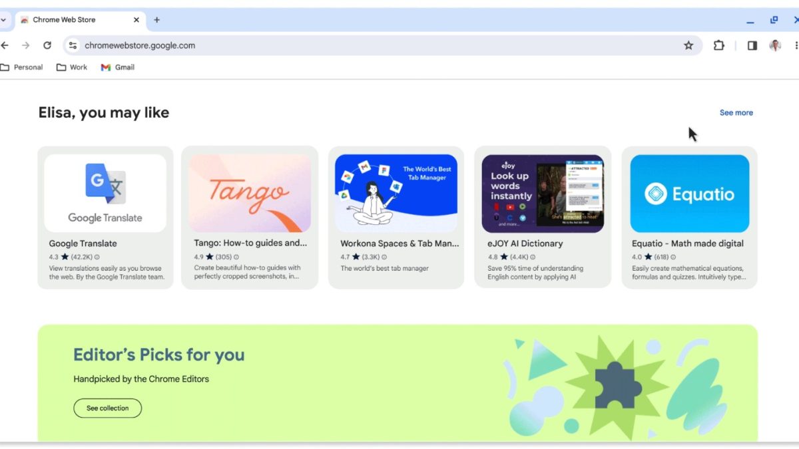This screenshot has height=449, width=799.
Task: Open the profile avatar menu
Action: click(775, 45)
